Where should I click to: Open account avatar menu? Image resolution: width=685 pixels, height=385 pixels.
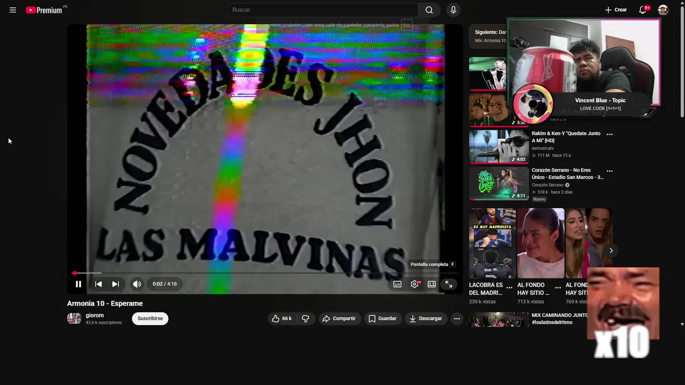pos(663,10)
